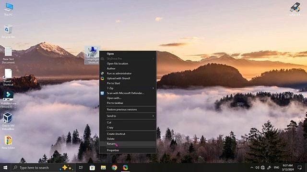Show hidden tray icons chevron

[x=252, y=168]
